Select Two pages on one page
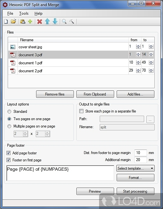 click(9, 119)
